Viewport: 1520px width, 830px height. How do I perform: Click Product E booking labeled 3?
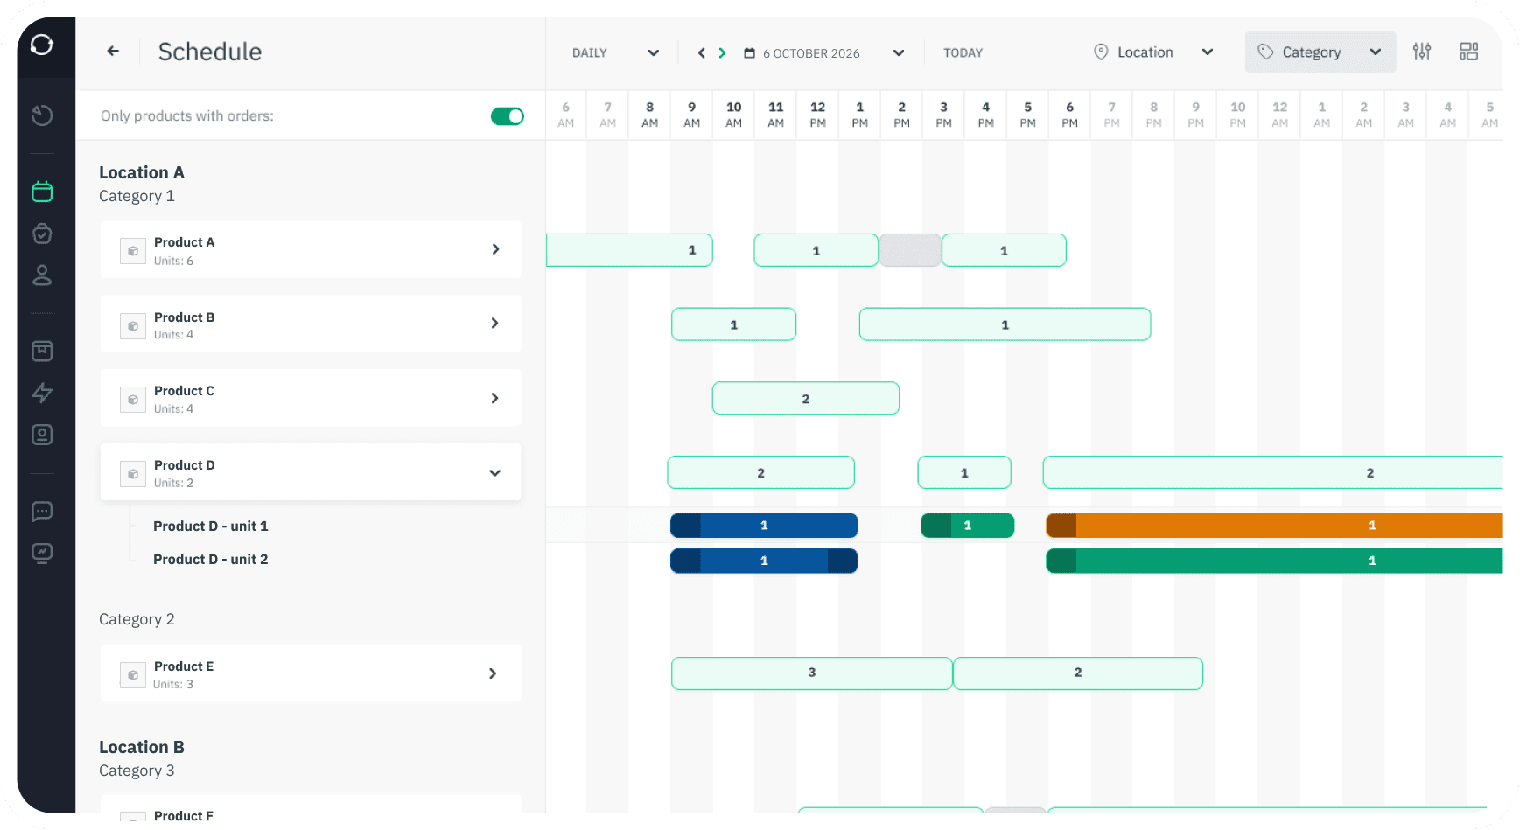[x=812, y=673]
